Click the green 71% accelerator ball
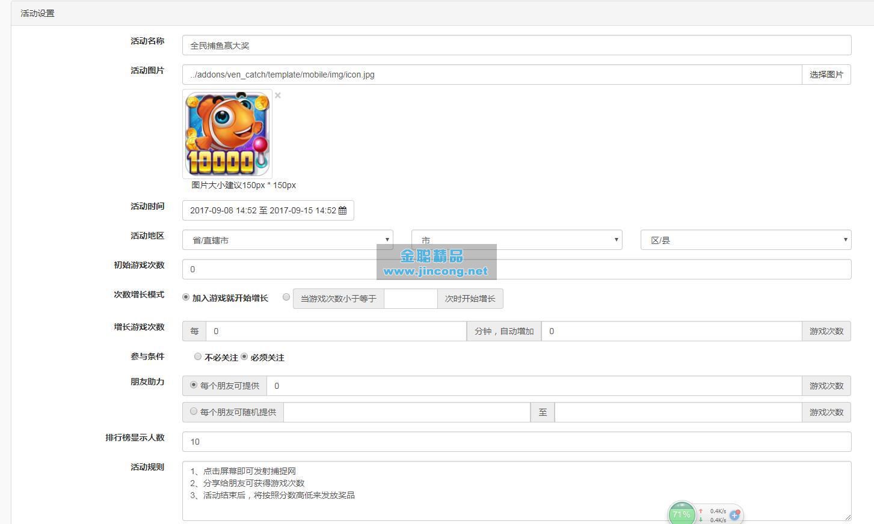This screenshot has height=524, width=874. [682, 514]
